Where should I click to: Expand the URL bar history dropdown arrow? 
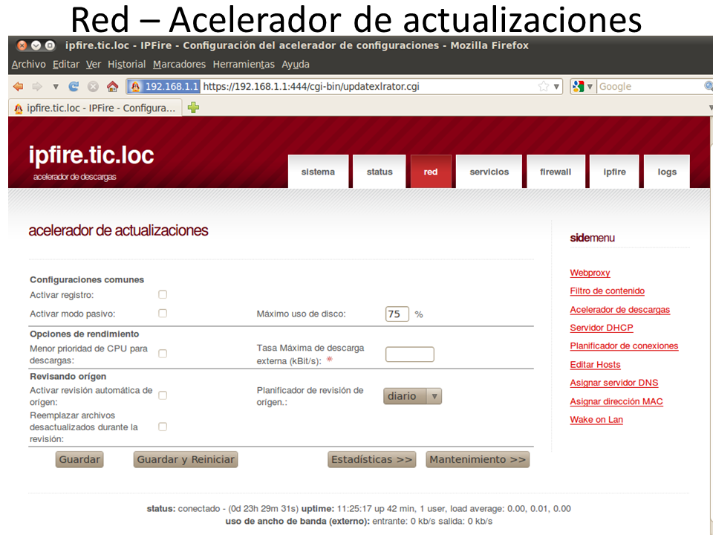point(556,86)
